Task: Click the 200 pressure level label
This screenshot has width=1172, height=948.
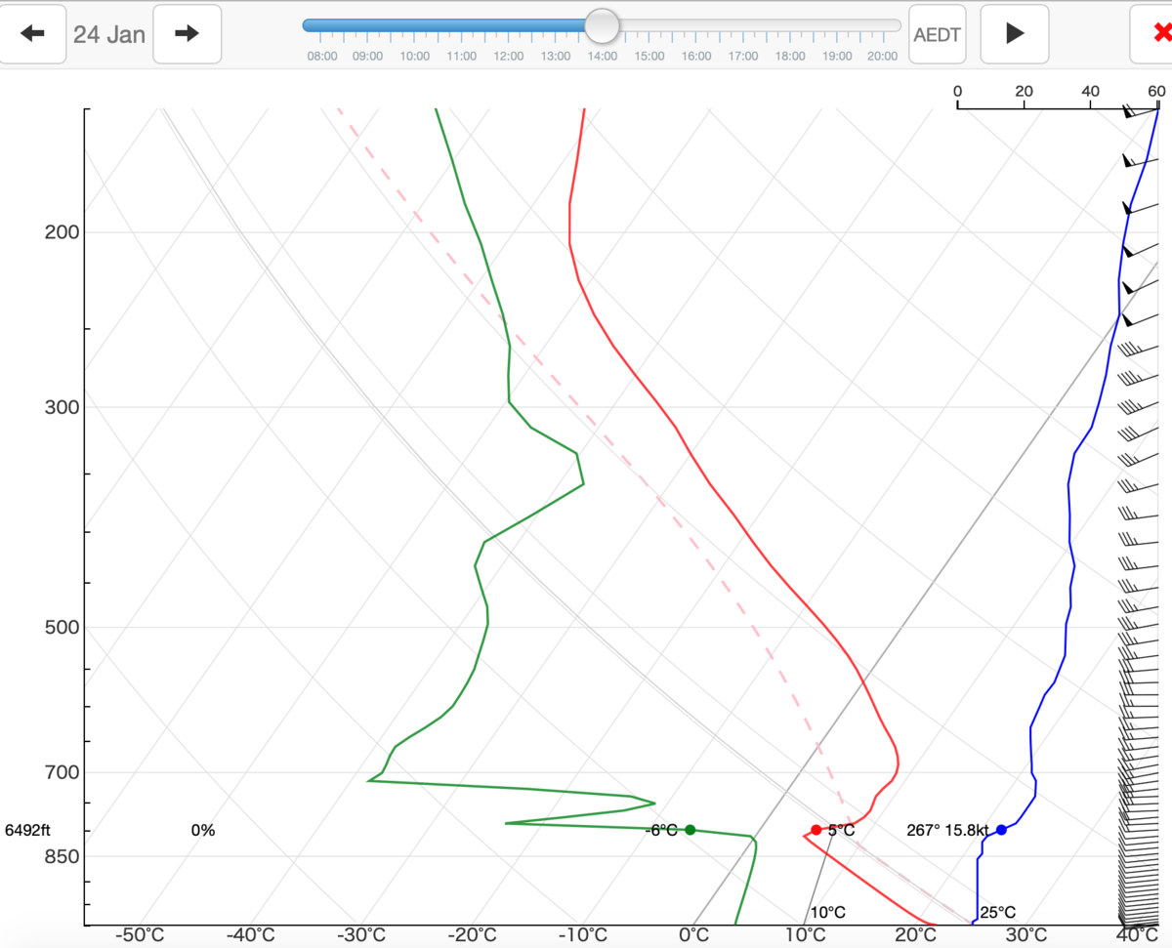Action: coord(63,232)
